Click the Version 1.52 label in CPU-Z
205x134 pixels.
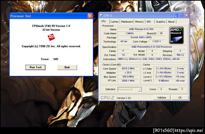(124, 98)
